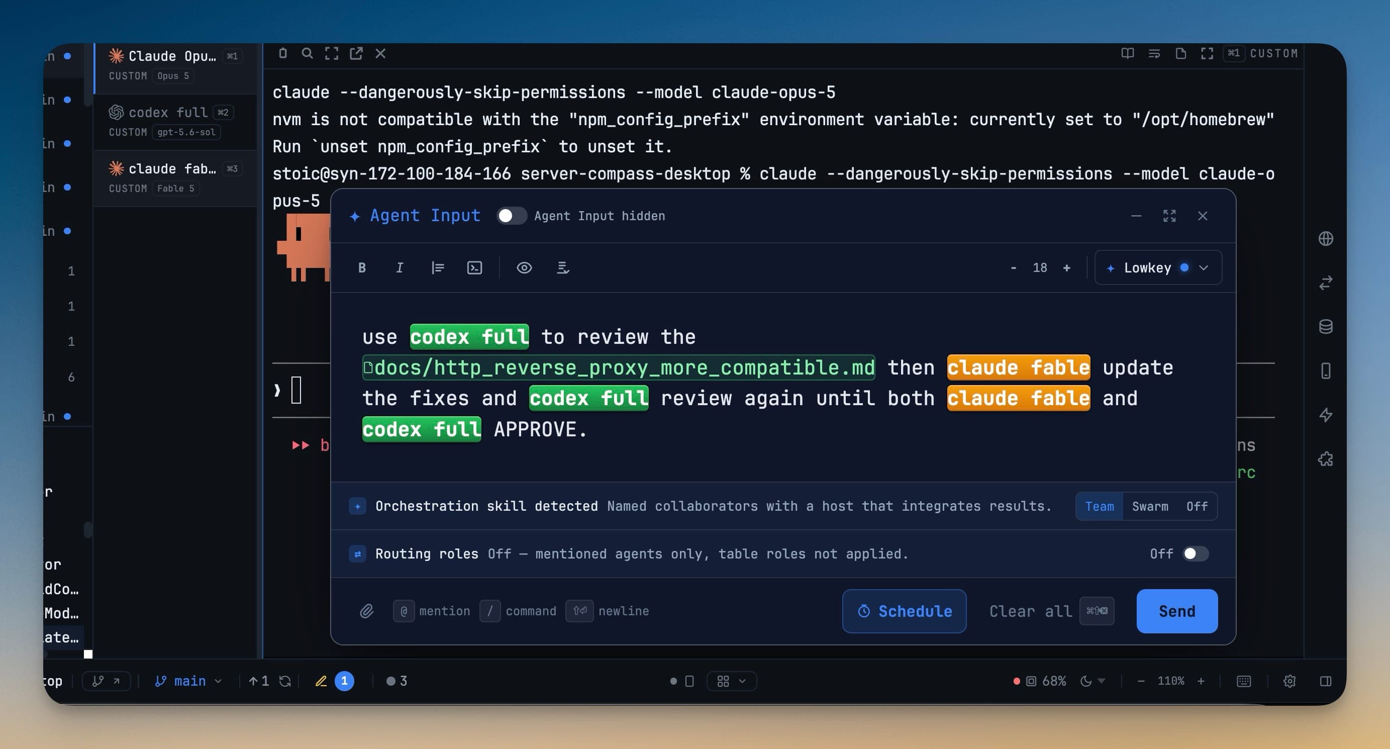Schedule the agent prompt

(x=904, y=611)
